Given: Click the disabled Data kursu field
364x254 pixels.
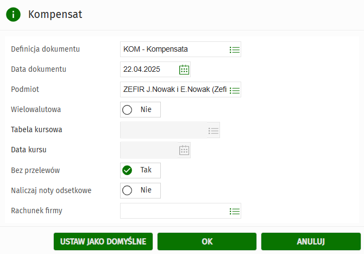Looking at the screenshot, I should point(149,150).
